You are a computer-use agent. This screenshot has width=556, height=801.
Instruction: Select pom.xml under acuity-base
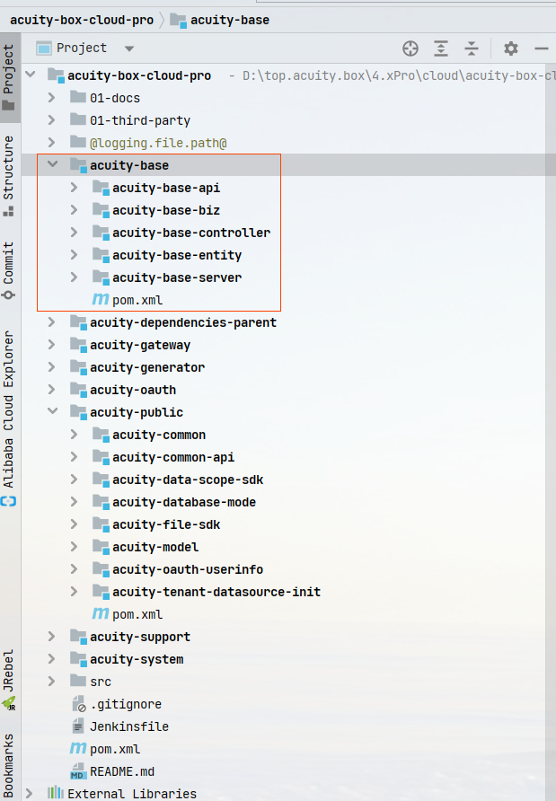click(137, 300)
